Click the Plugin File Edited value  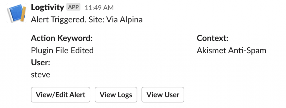pos(62,51)
